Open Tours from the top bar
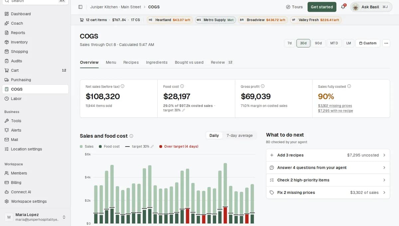Image resolution: width=399 pixels, height=226 pixels. (294, 7)
